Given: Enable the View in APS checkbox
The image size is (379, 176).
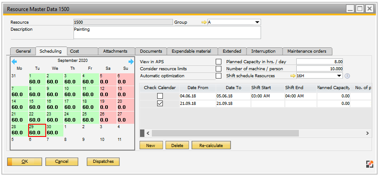Looking at the screenshot, I should coord(219,62).
